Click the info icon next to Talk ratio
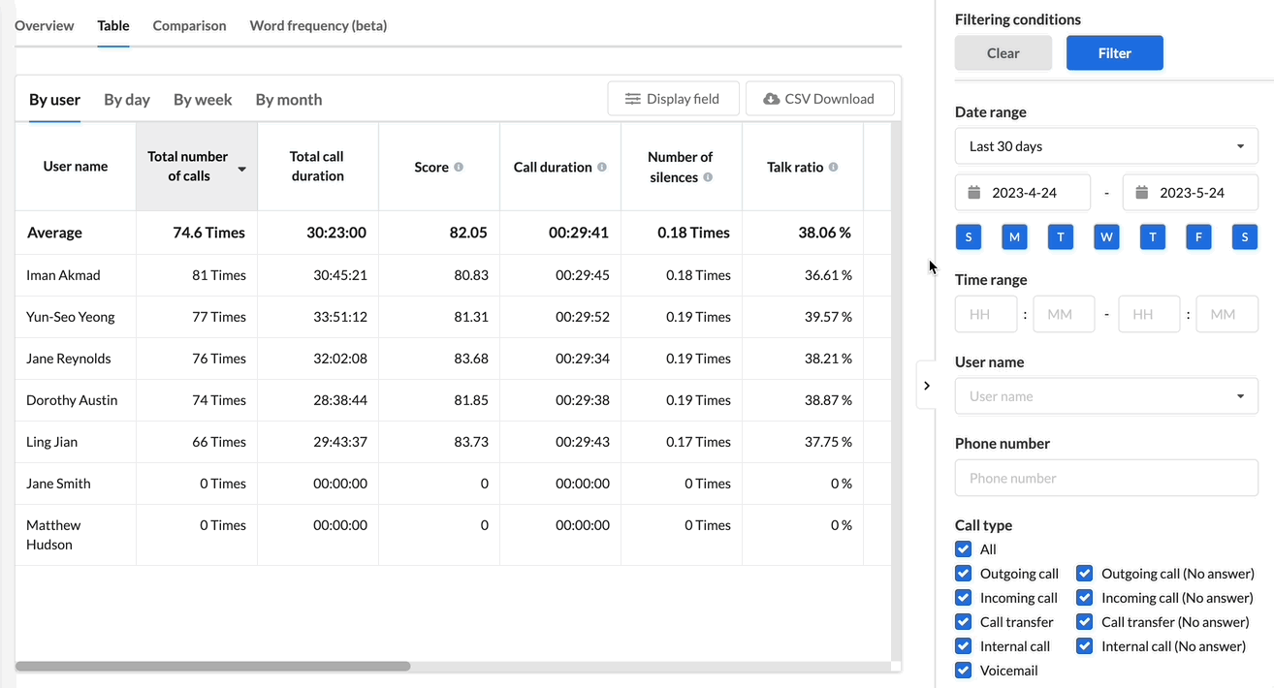This screenshot has width=1274, height=688. (833, 167)
